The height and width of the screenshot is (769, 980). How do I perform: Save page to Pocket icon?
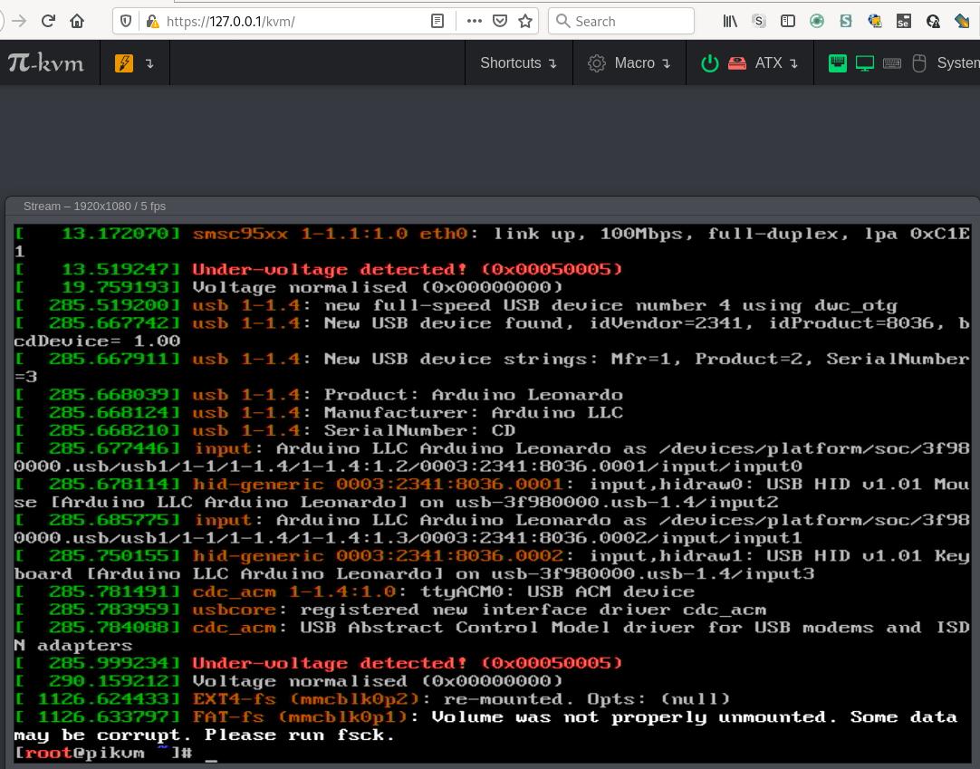[x=499, y=21]
